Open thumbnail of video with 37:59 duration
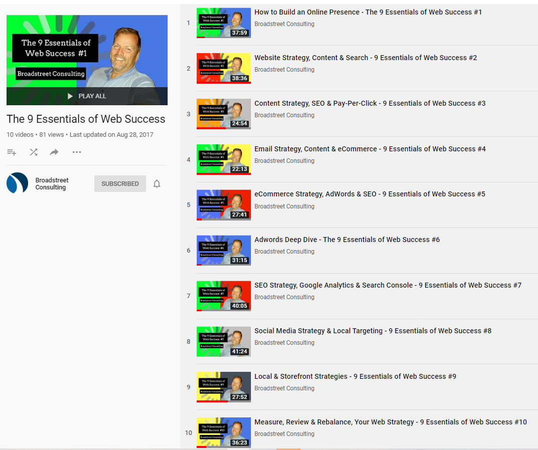This screenshot has width=538, height=450. 224,23
